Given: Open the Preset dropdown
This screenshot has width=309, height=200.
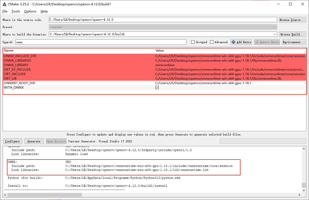Looking at the screenshot, I should coord(275,27).
